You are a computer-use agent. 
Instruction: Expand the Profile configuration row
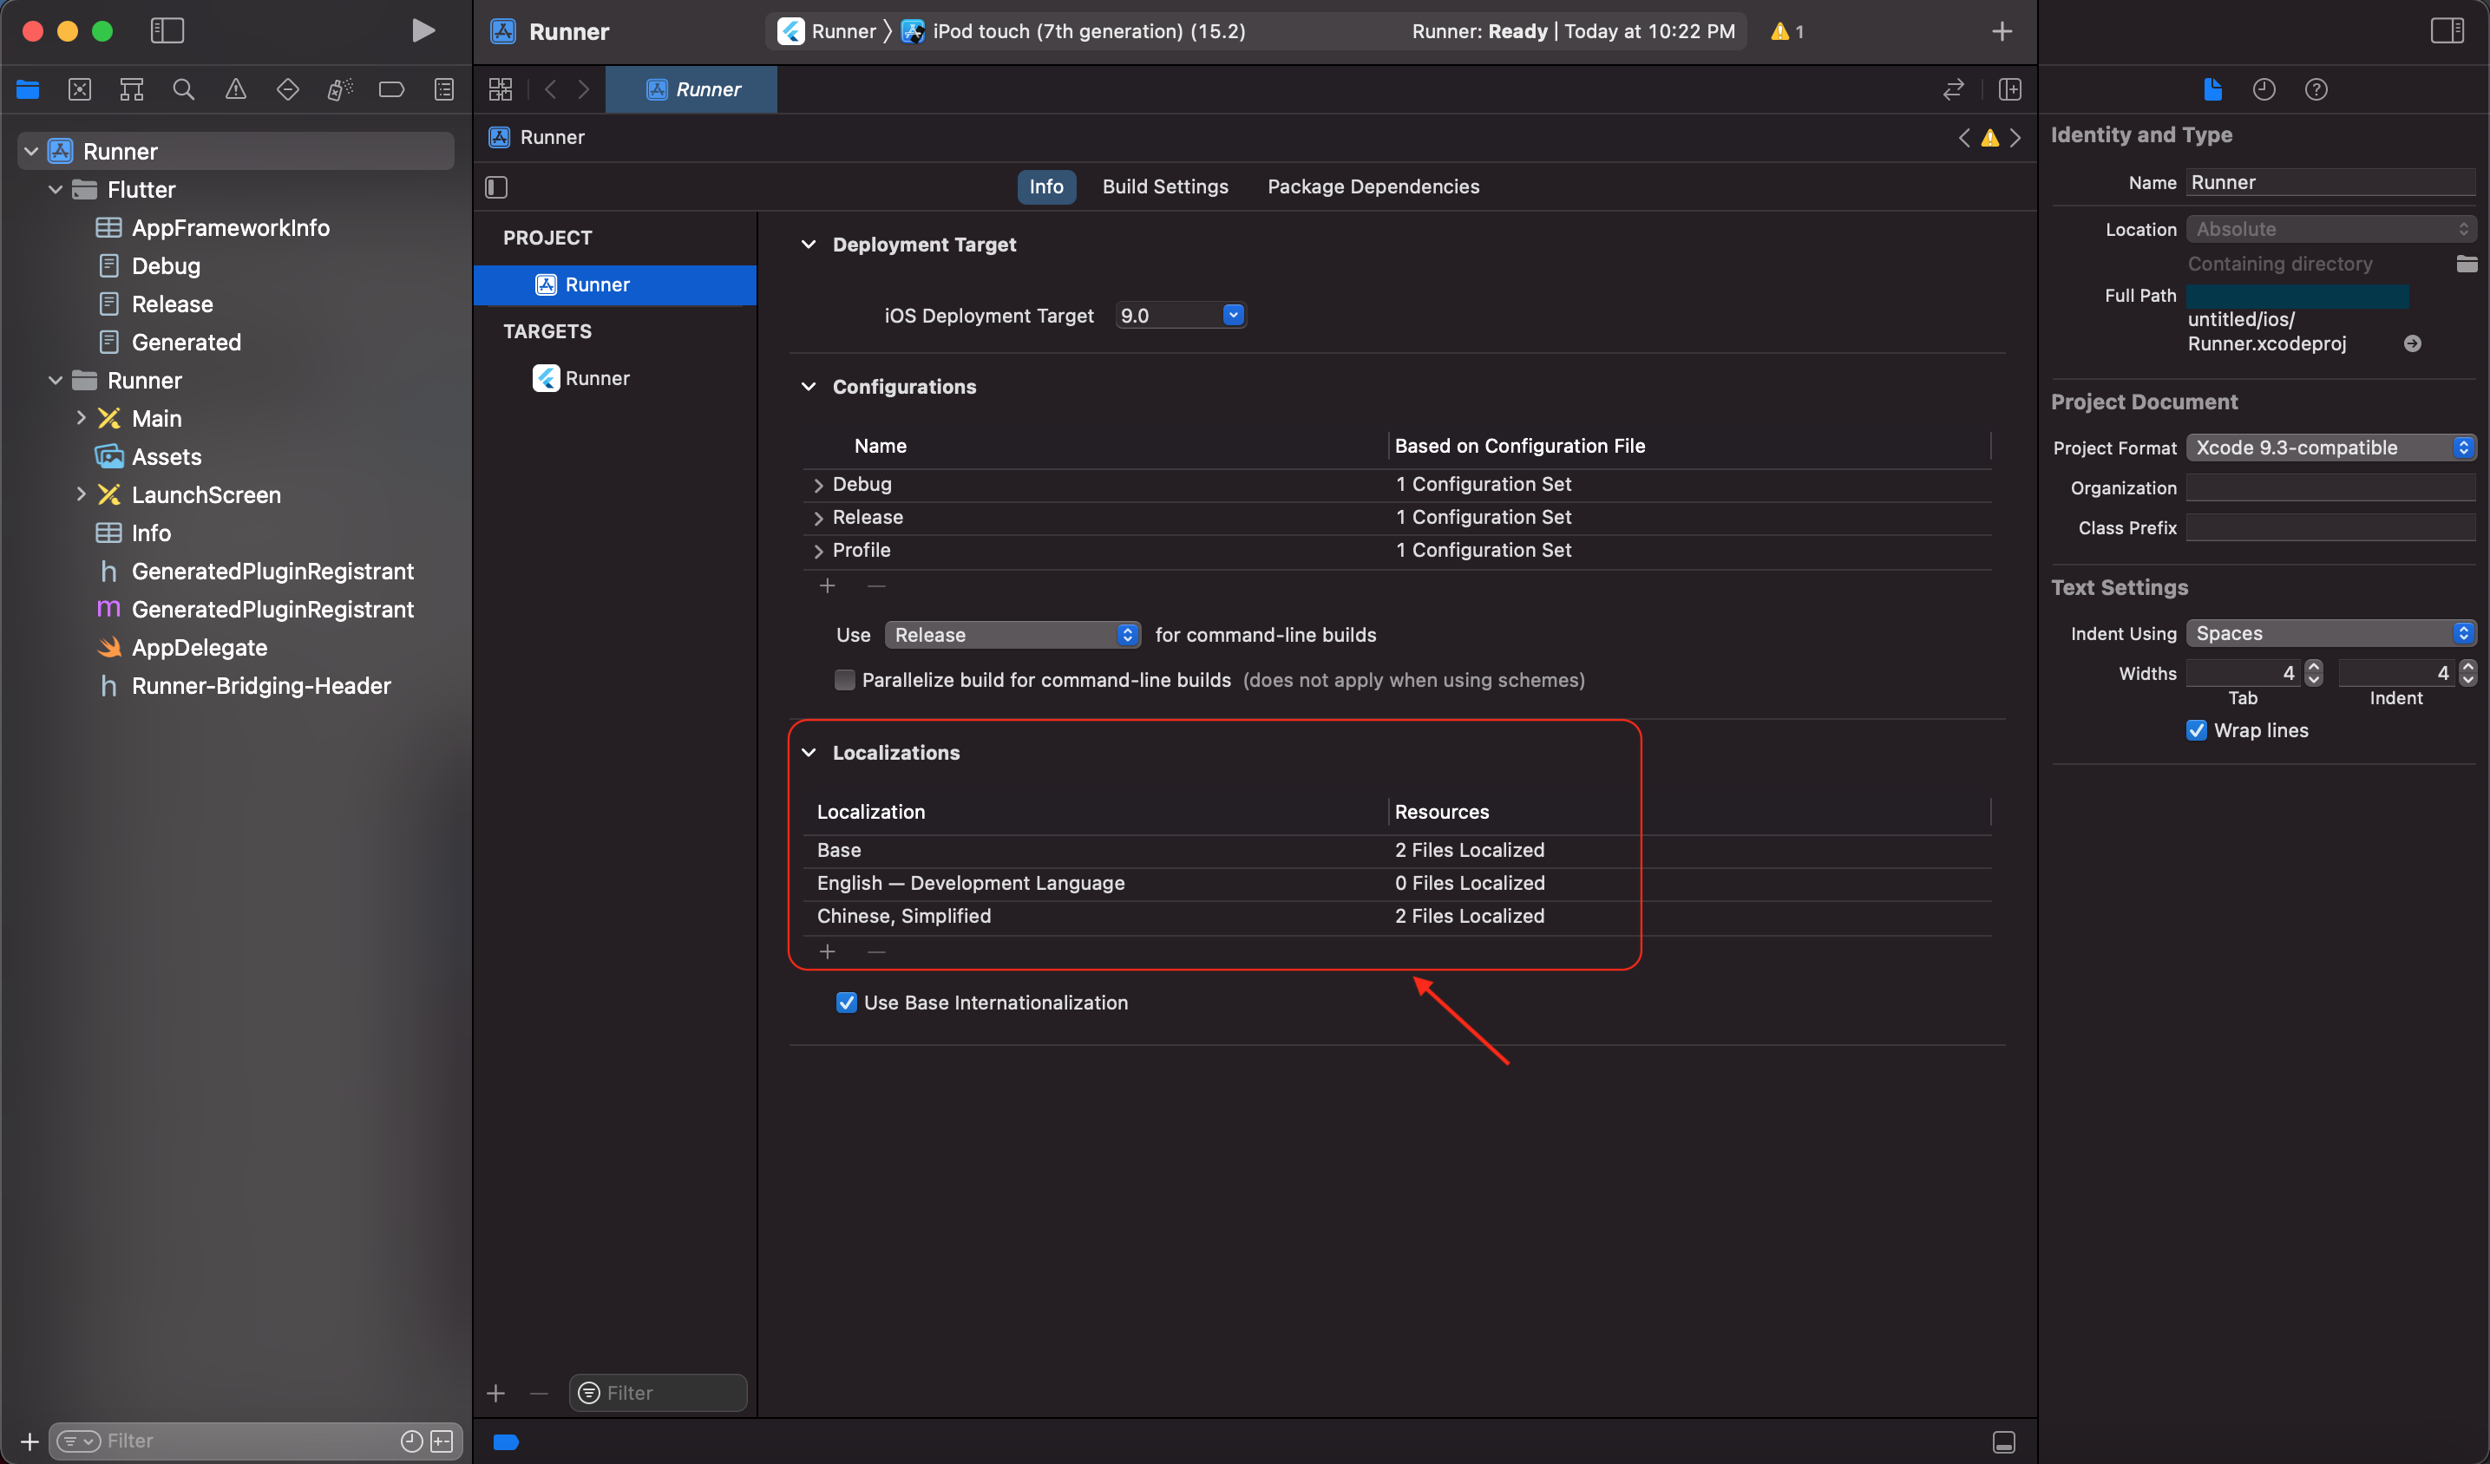(x=818, y=552)
